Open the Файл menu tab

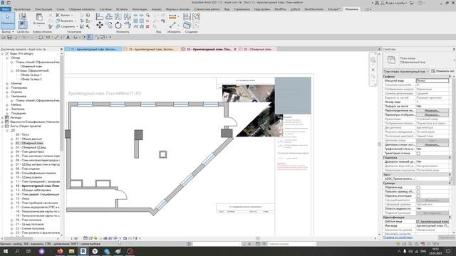click(5, 9)
